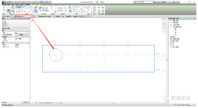Collapse the 视图 (全部) node in browser
Viewport: 198px width, 108px height.
pos(169,21)
